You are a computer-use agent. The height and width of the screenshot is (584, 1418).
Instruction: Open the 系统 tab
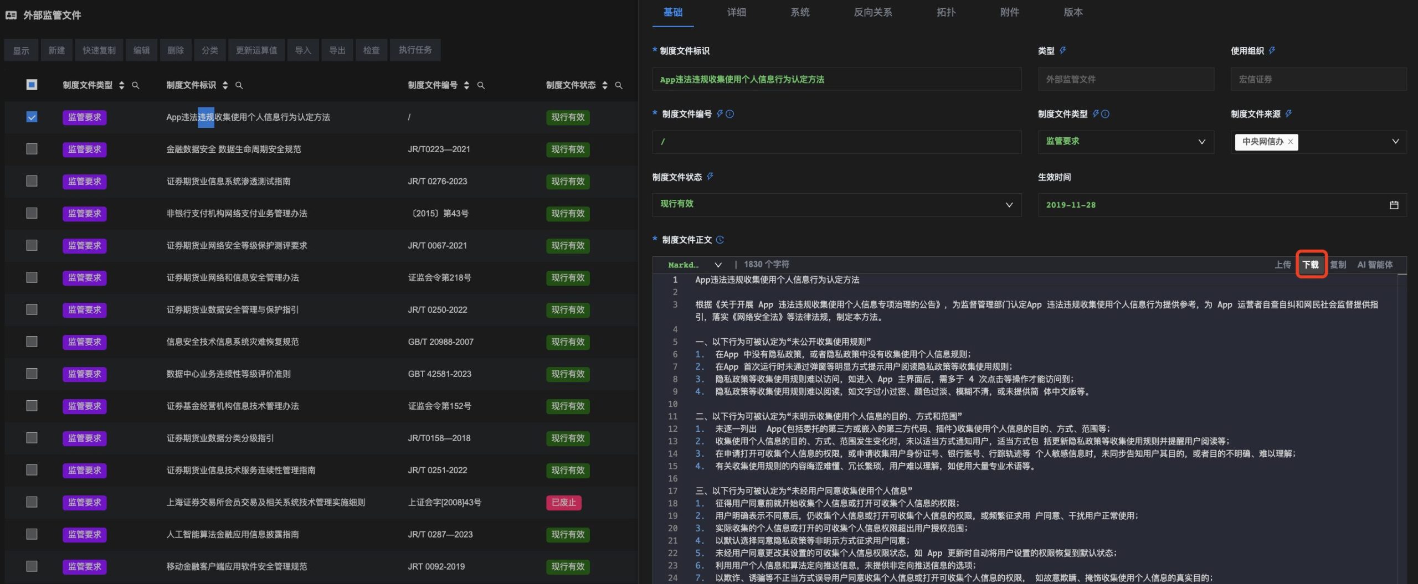[800, 12]
